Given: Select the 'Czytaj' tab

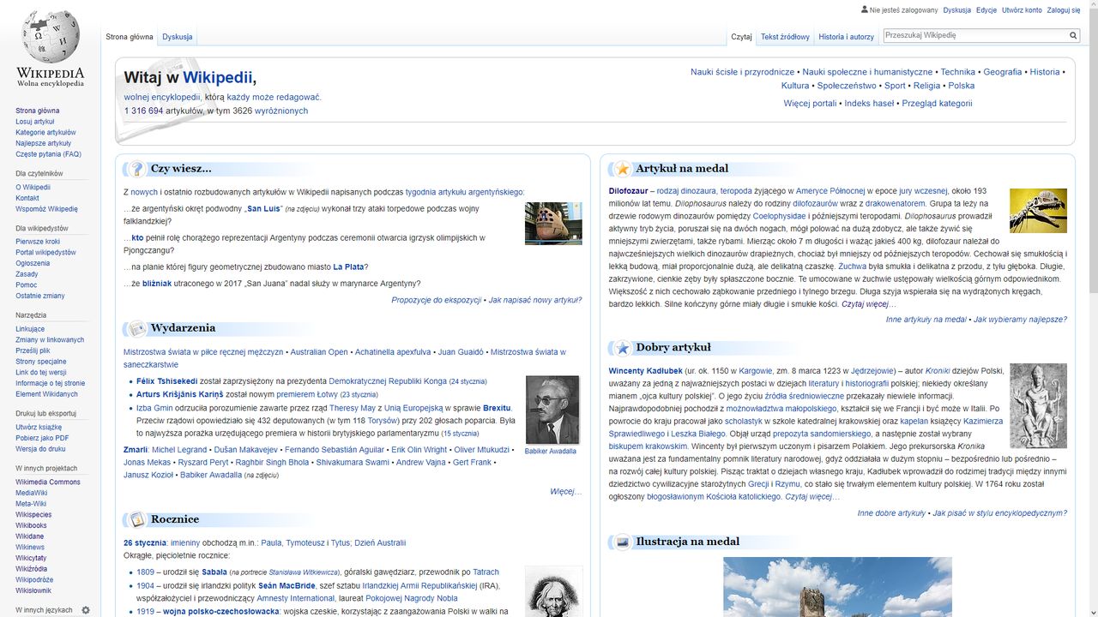Looking at the screenshot, I should point(741,37).
